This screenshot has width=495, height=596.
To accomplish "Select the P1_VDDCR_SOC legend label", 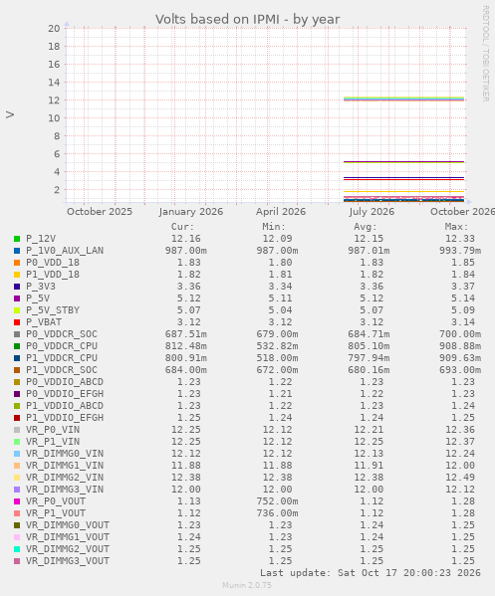I will pos(62,370).
